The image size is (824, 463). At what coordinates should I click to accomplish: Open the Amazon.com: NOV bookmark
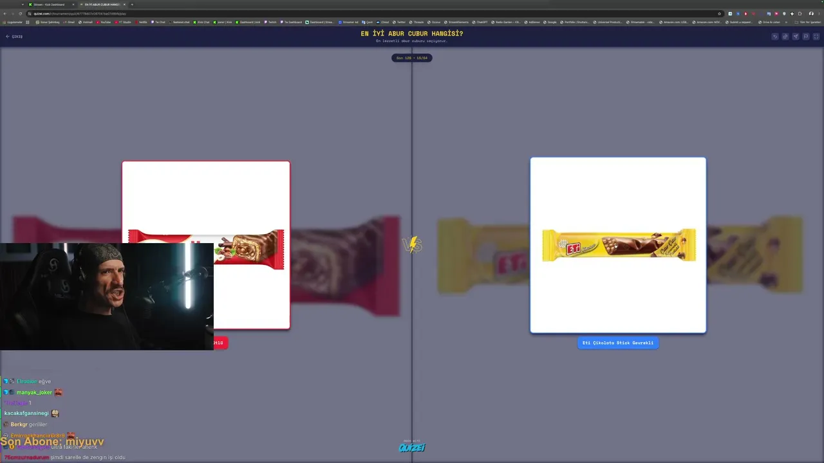707,22
